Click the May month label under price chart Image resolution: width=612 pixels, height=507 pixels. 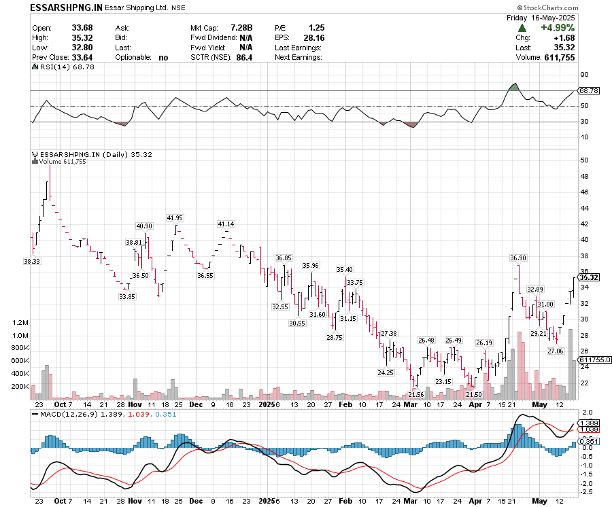[x=540, y=405]
